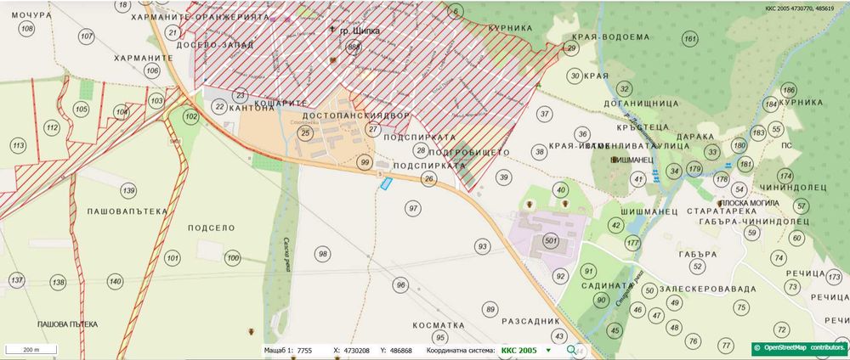Click cadastral zone marker 25 in Достопанскиядвор
This screenshot has height=360, width=850.
306,133
